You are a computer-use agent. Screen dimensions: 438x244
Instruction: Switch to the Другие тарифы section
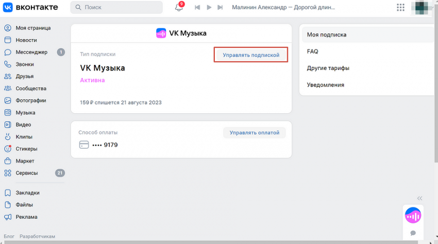point(328,68)
